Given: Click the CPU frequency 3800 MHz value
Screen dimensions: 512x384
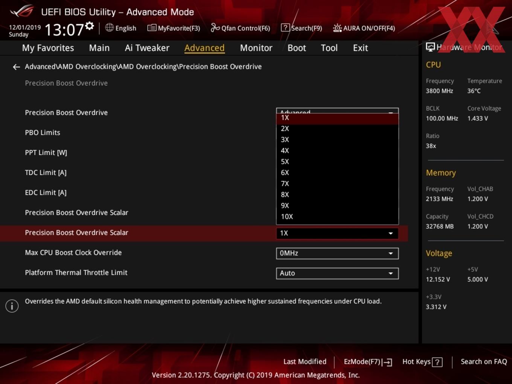Looking at the screenshot, I should [x=439, y=91].
